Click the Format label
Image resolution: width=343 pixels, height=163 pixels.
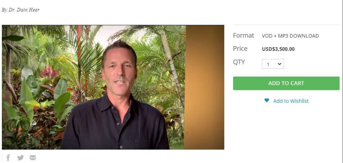(x=244, y=36)
